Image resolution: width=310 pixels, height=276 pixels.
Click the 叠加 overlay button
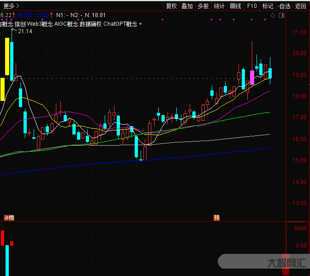[x=187, y=6]
